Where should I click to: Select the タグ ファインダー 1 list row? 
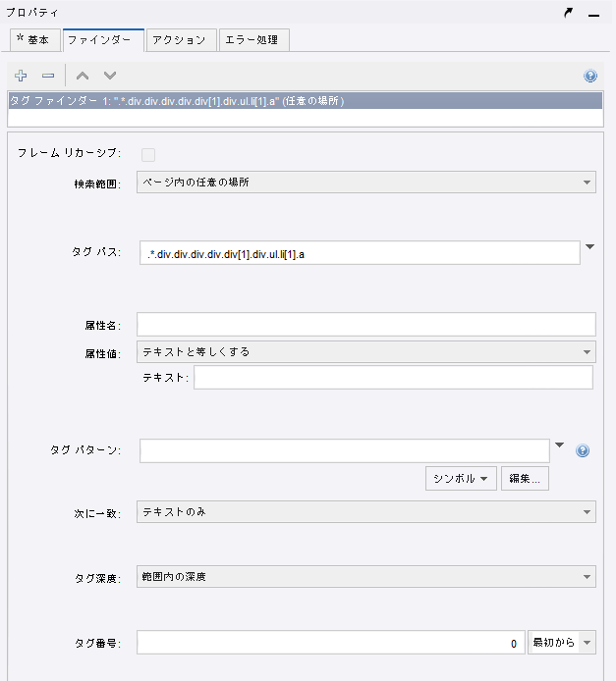(306, 101)
